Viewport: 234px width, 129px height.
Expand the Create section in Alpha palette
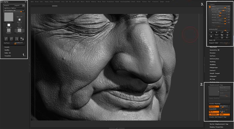pos(7,47)
